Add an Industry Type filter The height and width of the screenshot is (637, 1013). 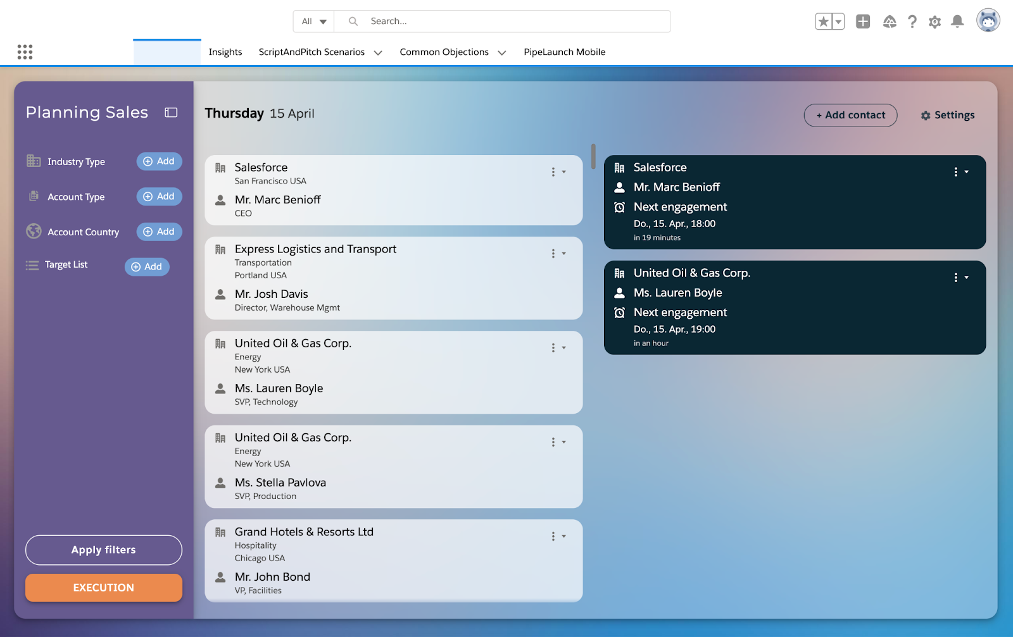(159, 161)
